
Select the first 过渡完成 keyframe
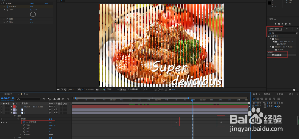(176, 122)
